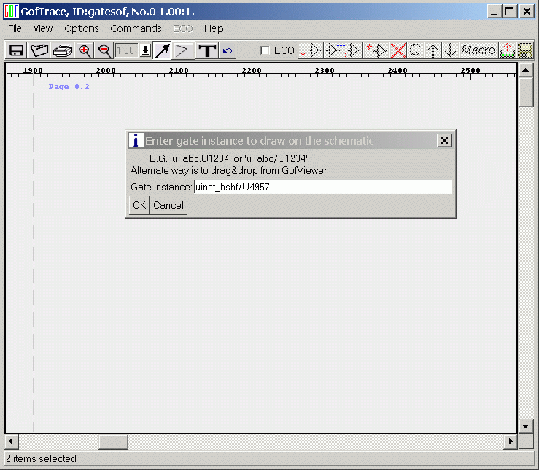Click the Print toolbar icon
The height and width of the screenshot is (470, 539).
[x=63, y=50]
